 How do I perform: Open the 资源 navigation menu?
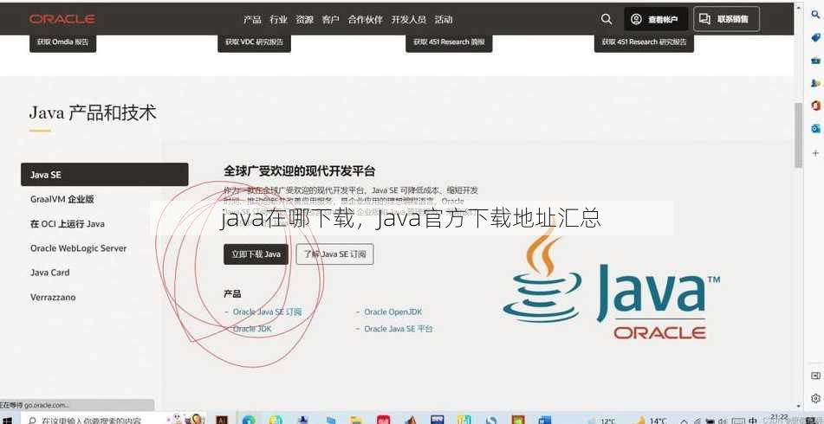(304, 19)
